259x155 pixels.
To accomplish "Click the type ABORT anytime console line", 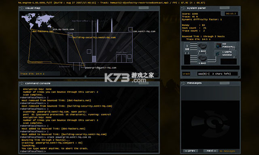I will [55, 148].
